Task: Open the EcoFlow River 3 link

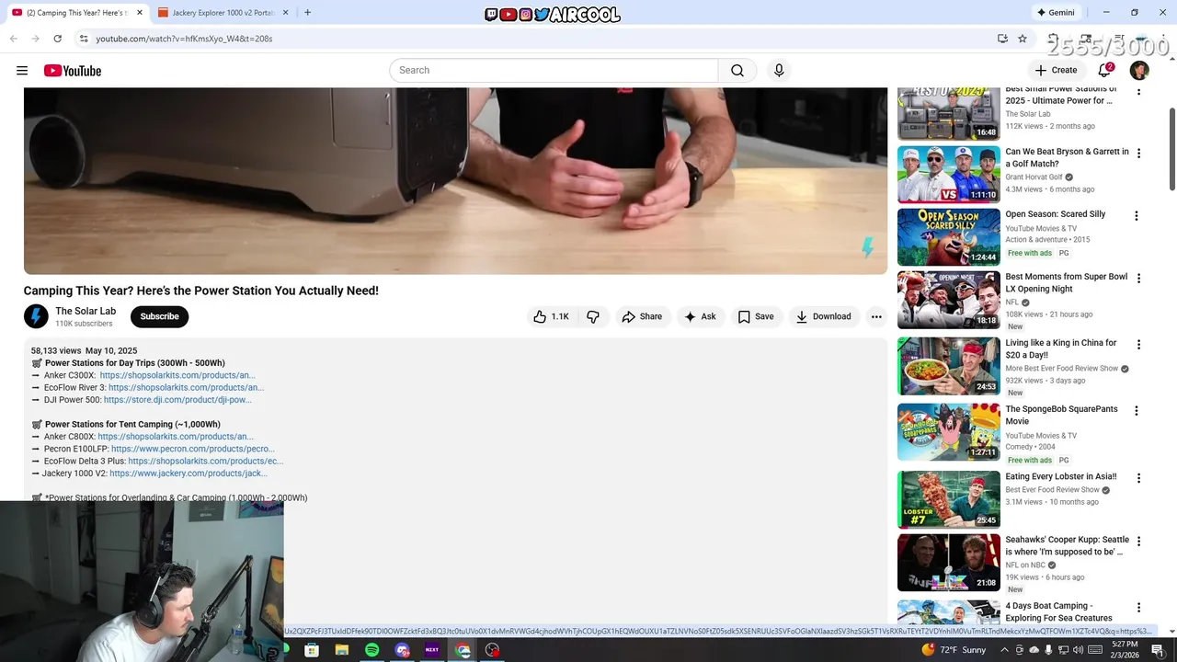Action: point(186,388)
